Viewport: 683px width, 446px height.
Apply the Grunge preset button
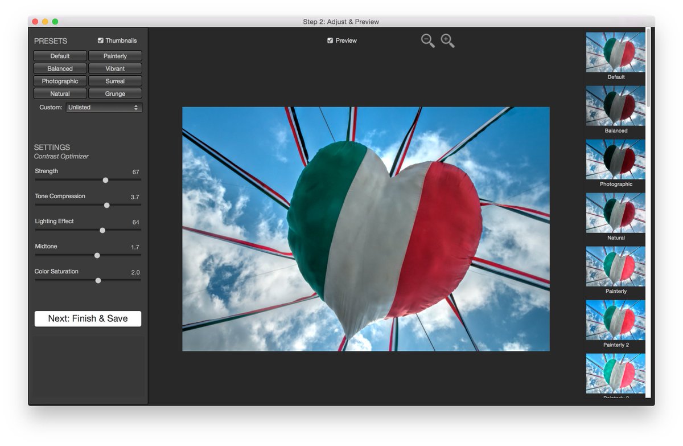pos(115,93)
